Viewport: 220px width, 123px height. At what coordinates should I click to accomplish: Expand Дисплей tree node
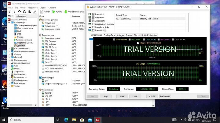click(9, 57)
